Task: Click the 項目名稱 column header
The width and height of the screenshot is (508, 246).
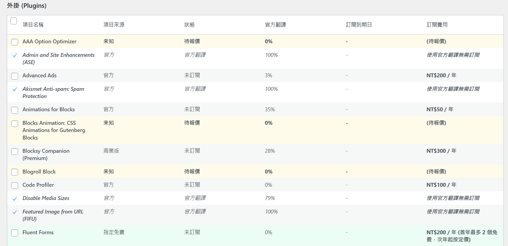Action: (33, 25)
